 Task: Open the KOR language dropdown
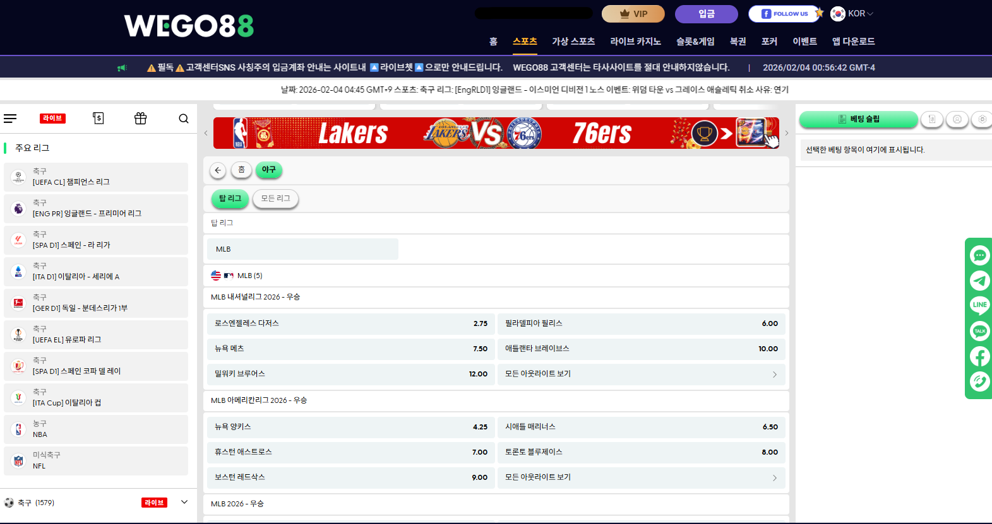click(852, 14)
